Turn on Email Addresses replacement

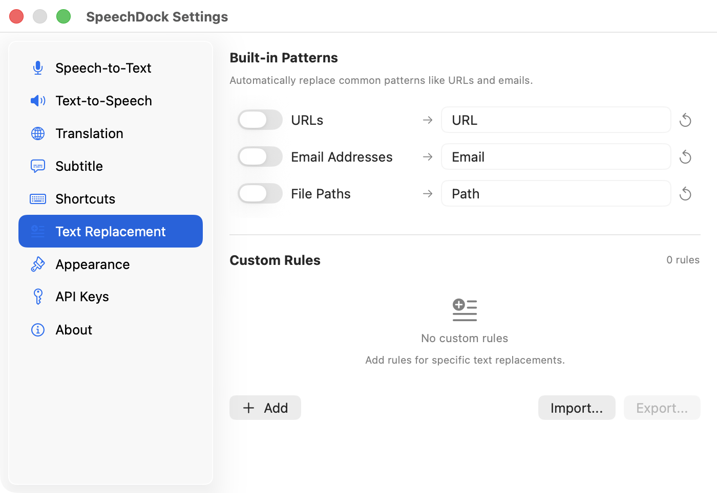coord(260,156)
